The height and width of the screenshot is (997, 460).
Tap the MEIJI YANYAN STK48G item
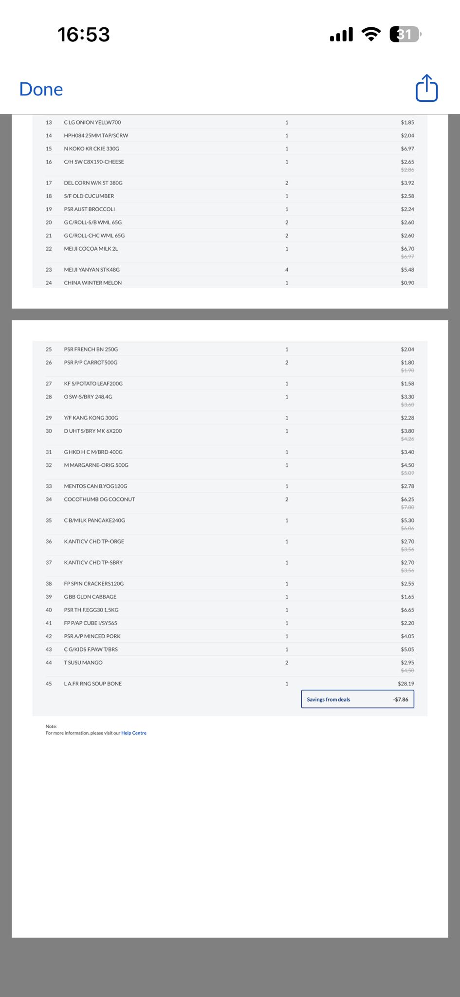coord(92,269)
